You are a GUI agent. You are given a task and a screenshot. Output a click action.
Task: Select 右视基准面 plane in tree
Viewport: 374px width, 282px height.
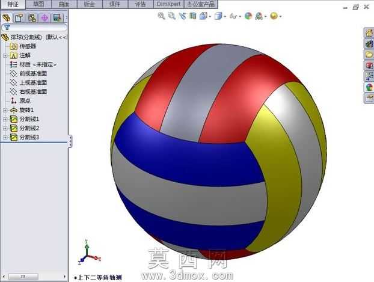point(33,91)
